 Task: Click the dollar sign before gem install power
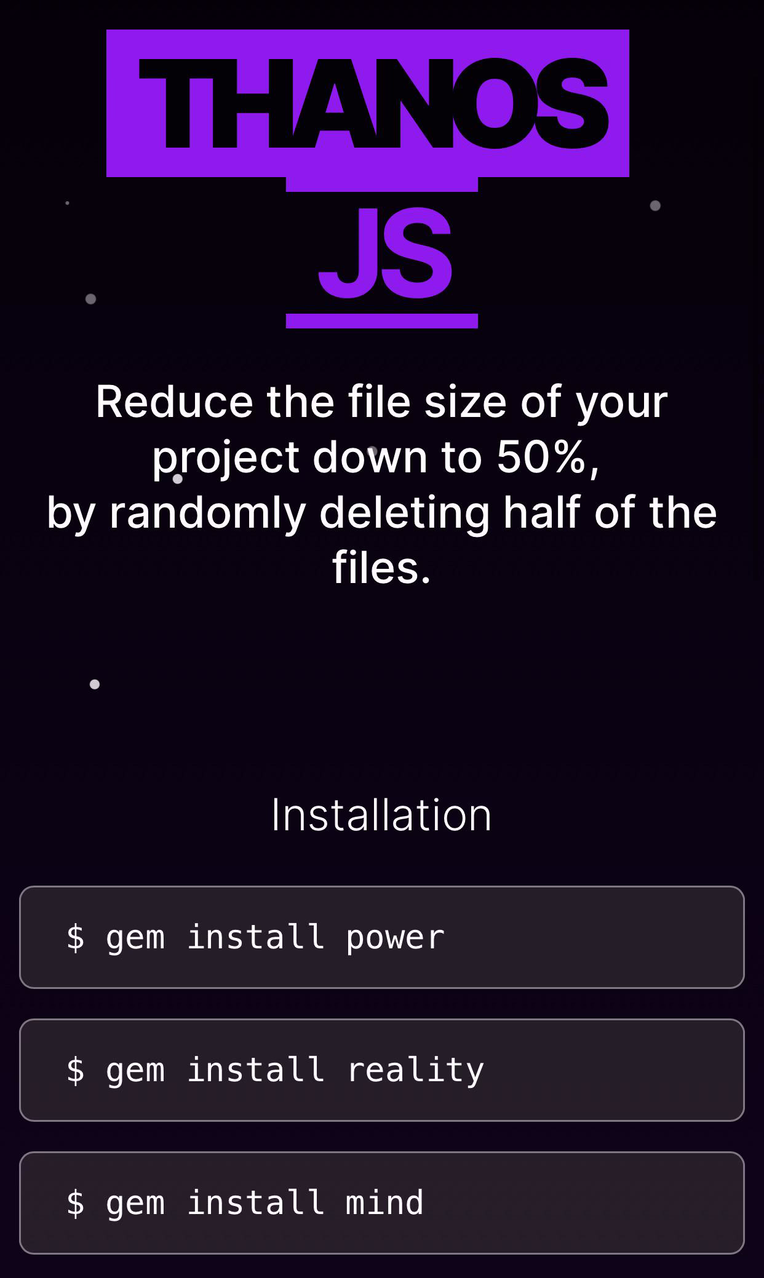pyautogui.click(x=76, y=937)
